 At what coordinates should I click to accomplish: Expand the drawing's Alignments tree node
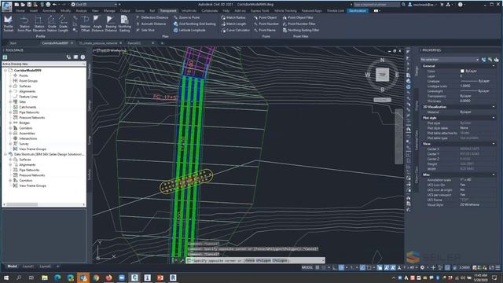click(x=10, y=91)
